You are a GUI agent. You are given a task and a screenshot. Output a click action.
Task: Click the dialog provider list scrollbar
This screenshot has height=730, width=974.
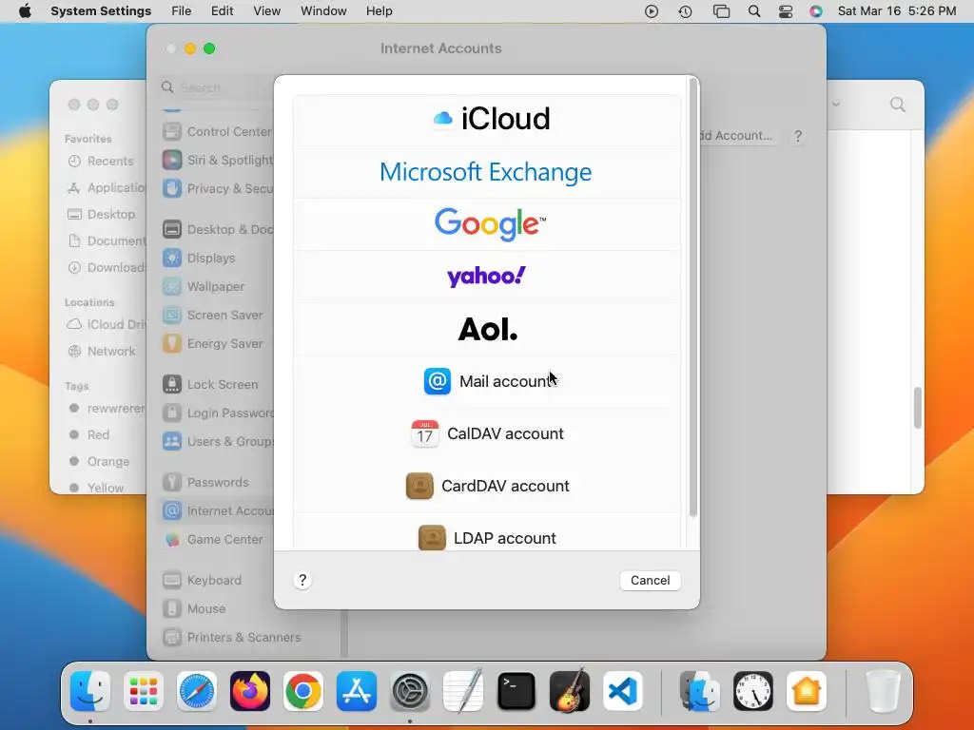click(x=693, y=298)
